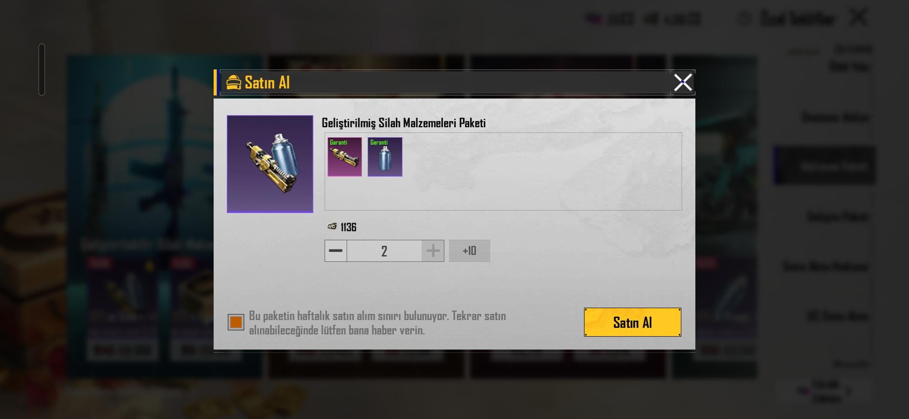
Task: Click the vertical scrollbar at far left
Action: (x=42, y=69)
